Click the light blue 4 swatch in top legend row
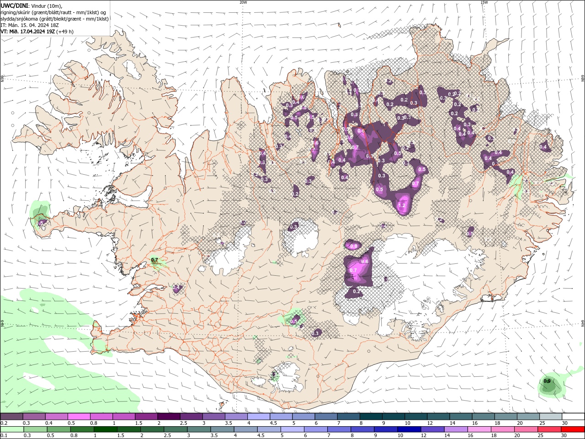 coord(259,416)
